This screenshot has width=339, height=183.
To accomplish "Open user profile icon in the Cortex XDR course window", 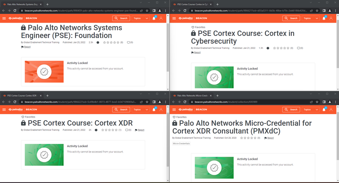I will coord(161,109).
